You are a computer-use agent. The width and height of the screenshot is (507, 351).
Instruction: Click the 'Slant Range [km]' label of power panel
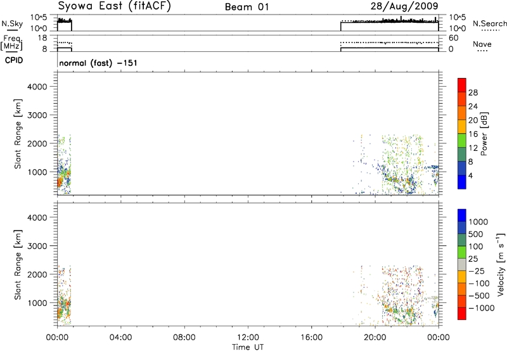pos(18,134)
